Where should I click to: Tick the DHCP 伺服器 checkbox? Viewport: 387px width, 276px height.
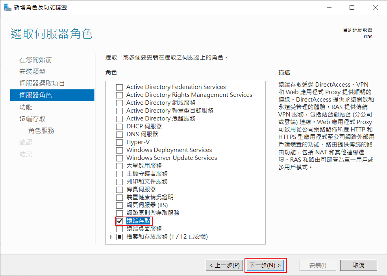point(119,127)
